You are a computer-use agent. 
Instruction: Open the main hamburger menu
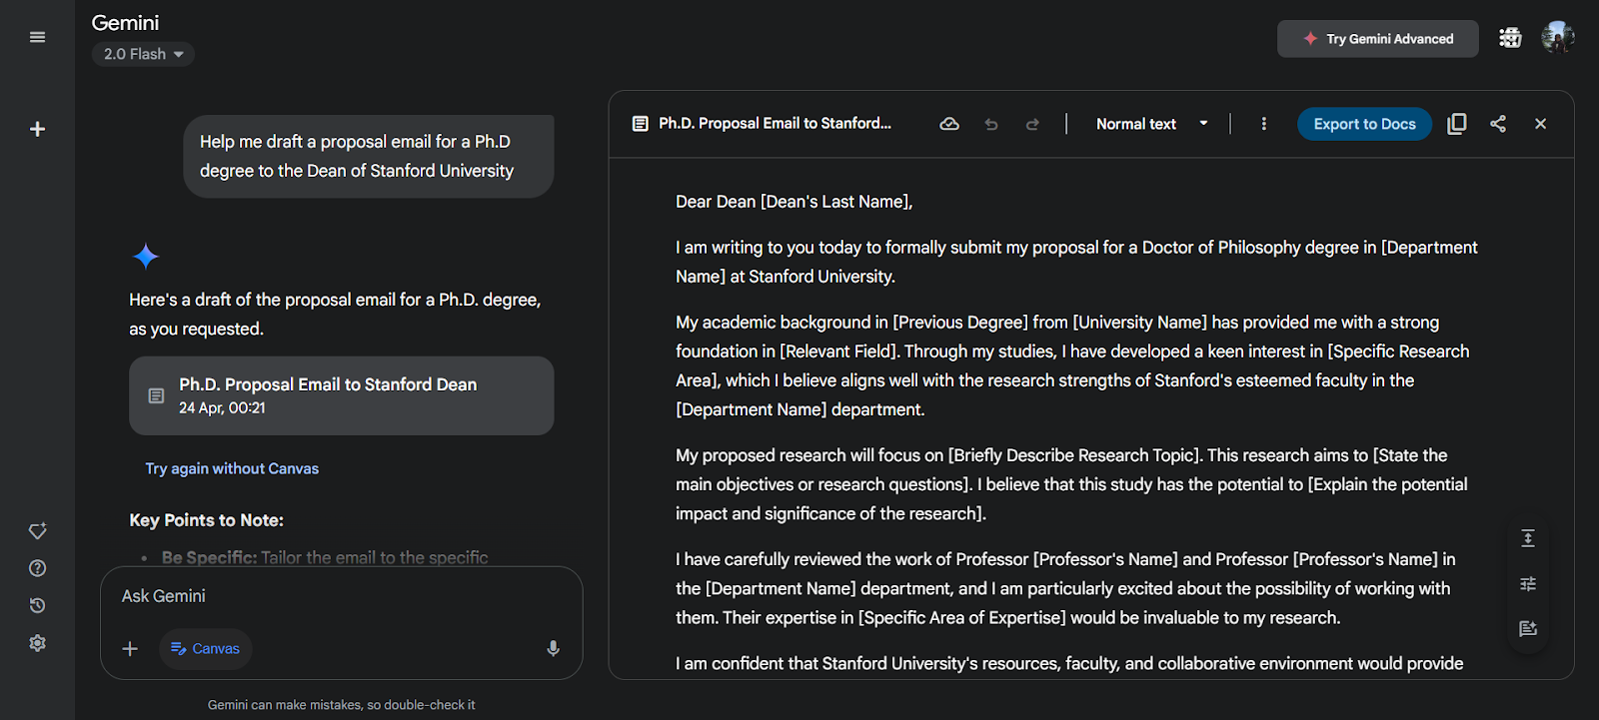(x=37, y=37)
